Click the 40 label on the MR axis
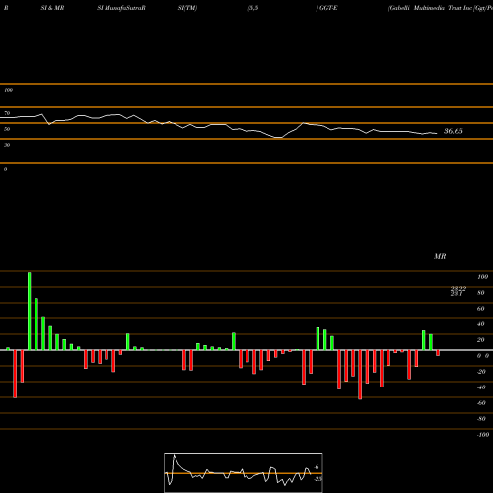Screen dimensions: 493x493 pos(481,324)
